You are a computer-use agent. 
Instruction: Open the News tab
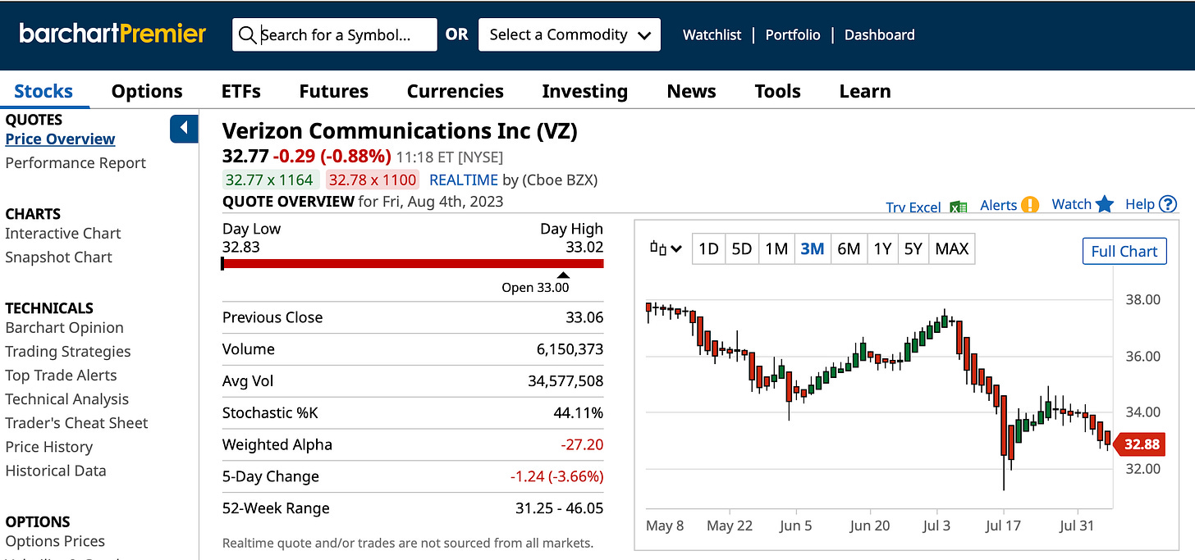(691, 91)
